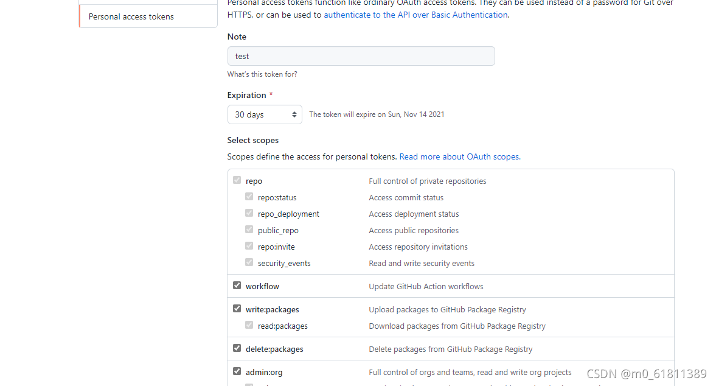Click the Note field label
Image resolution: width=716 pixels, height=386 pixels.
[237, 37]
